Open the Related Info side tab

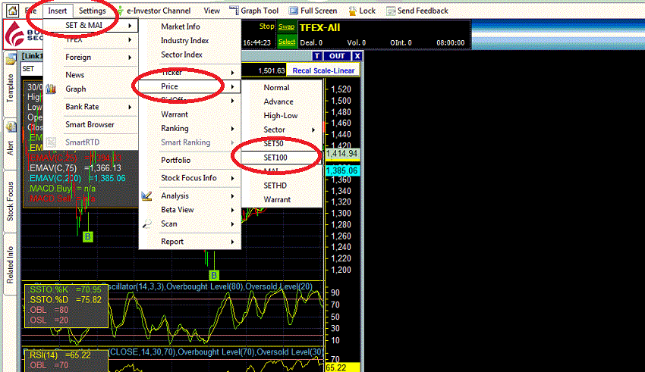click(10, 264)
